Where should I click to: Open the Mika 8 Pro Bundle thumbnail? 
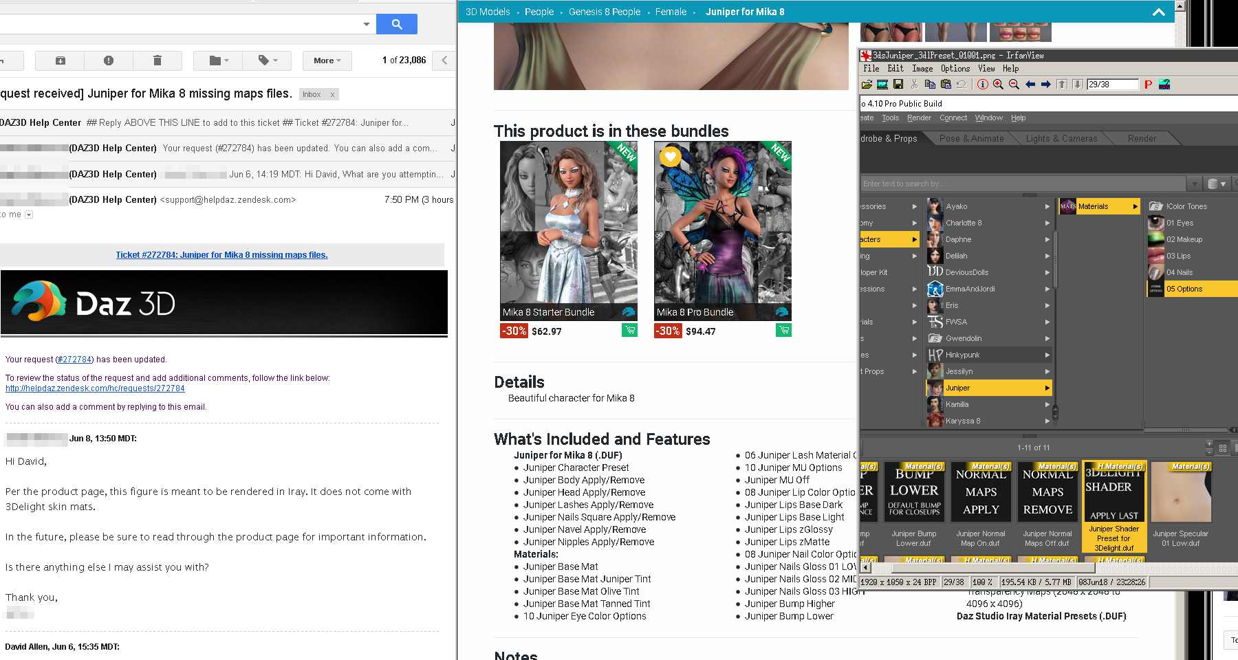click(x=723, y=230)
